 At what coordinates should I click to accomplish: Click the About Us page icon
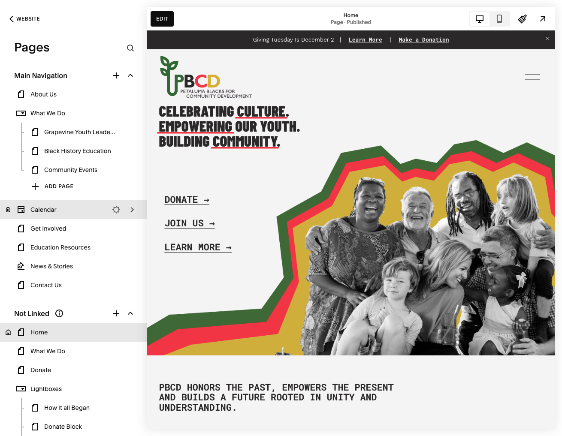tap(21, 94)
